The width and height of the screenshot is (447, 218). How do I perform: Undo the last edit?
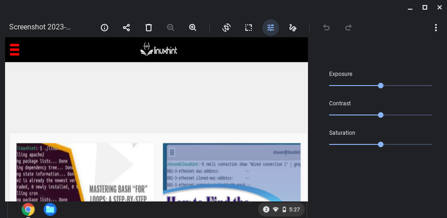(x=326, y=28)
